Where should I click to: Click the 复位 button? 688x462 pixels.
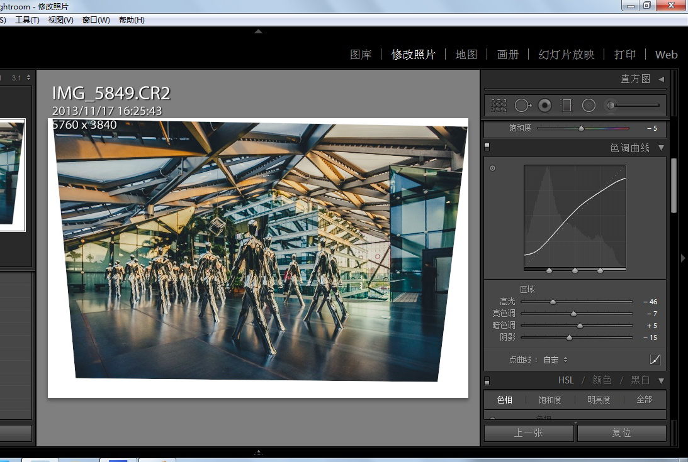coord(622,433)
